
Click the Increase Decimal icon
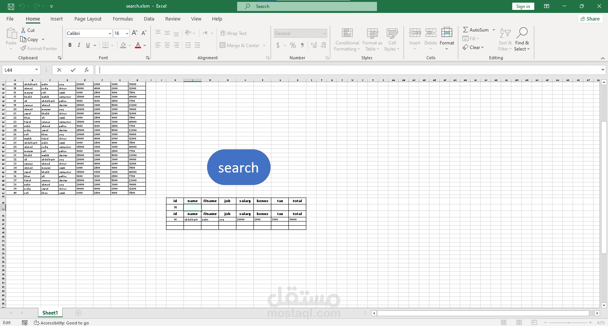(x=314, y=45)
